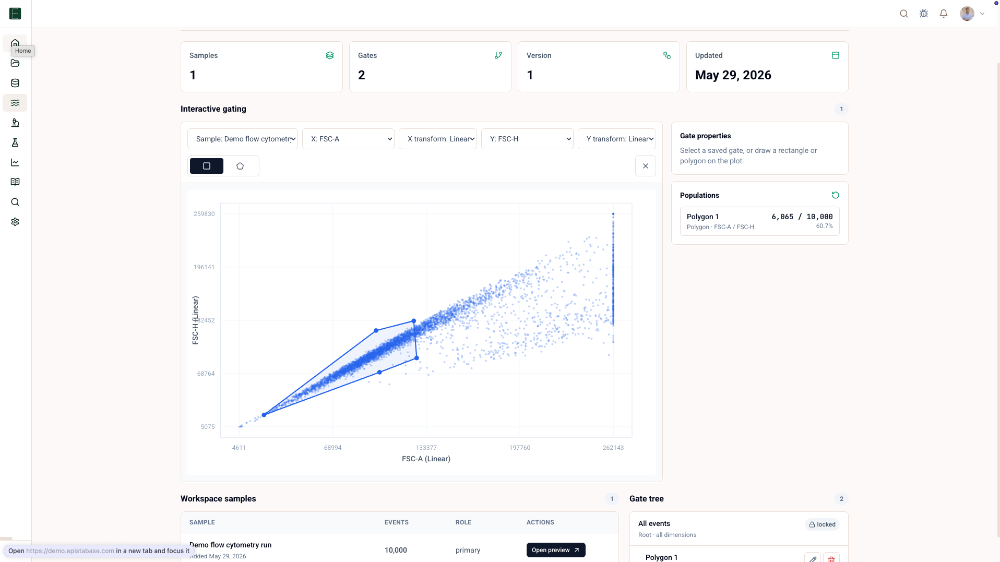The height and width of the screenshot is (562, 1000).
Task: Click the 60.7% population percentage
Action: point(825,226)
